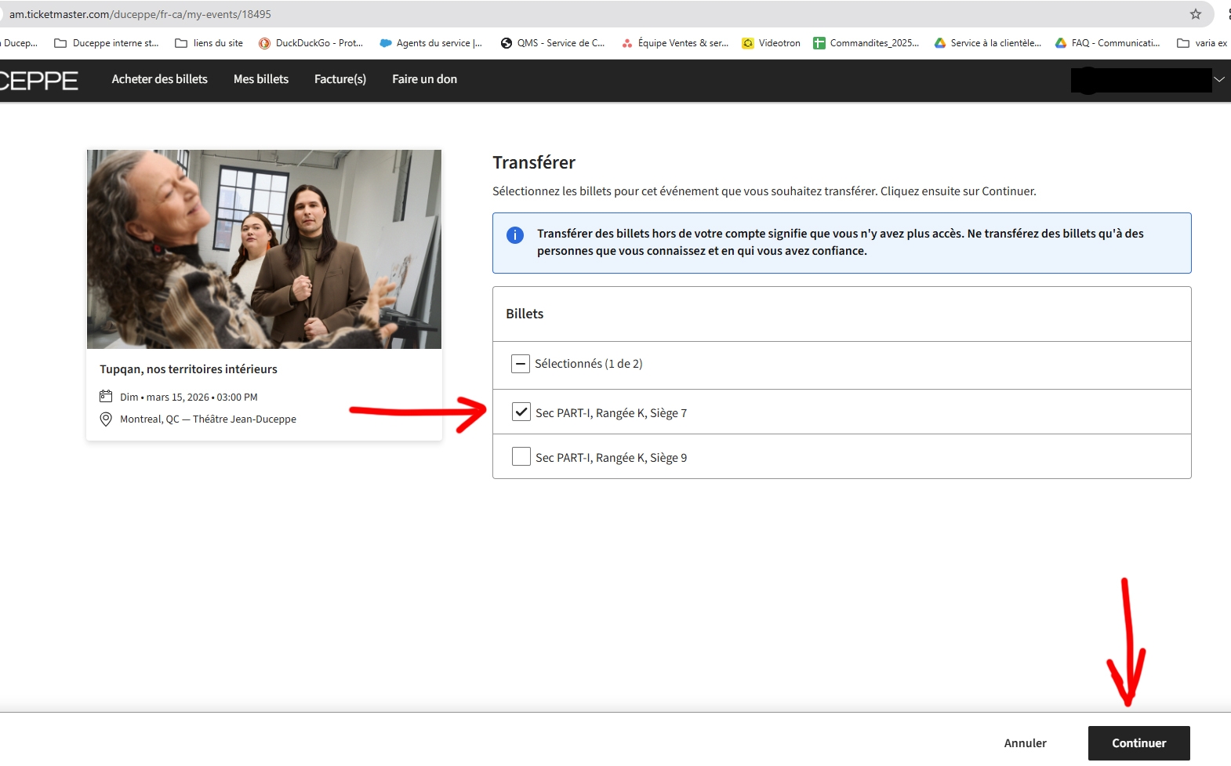Go to Mes billets menu
The image size is (1231, 766).
[261, 79]
